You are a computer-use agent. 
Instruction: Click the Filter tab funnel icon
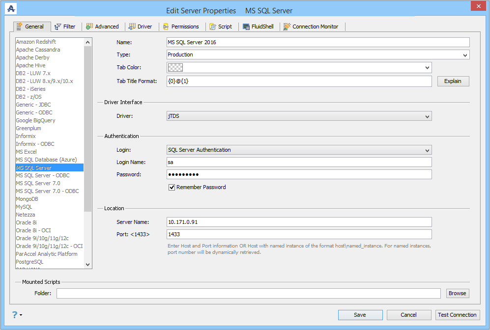(58, 27)
